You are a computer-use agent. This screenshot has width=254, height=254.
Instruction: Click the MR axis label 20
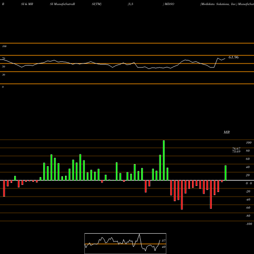[x=248, y=175]
